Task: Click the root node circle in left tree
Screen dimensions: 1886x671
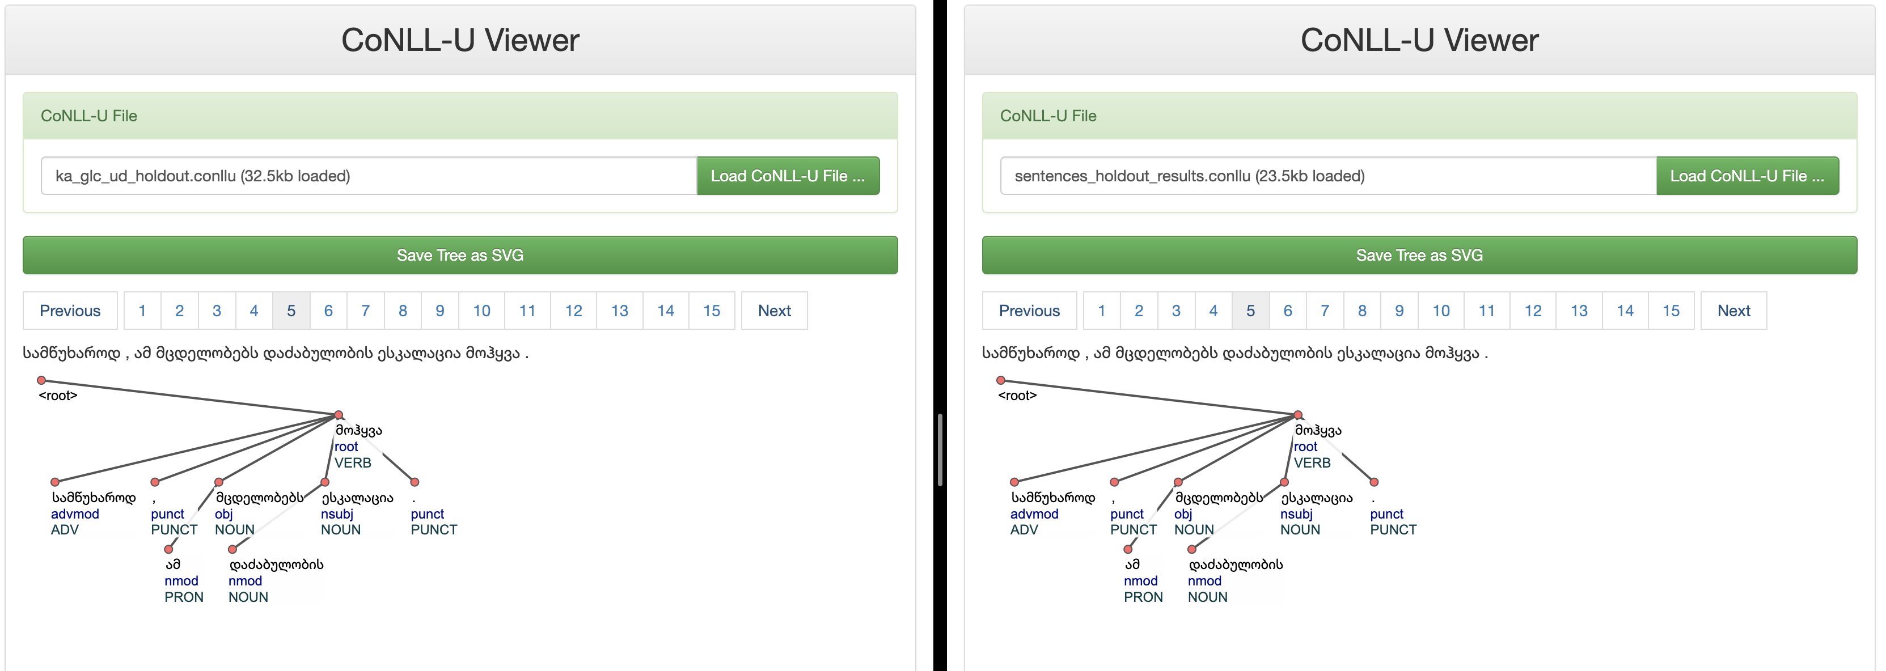Action: pos(42,380)
